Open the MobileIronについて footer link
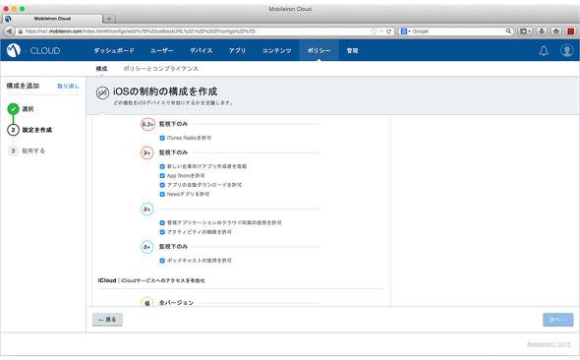This screenshot has width=580, height=360. (549, 344)
